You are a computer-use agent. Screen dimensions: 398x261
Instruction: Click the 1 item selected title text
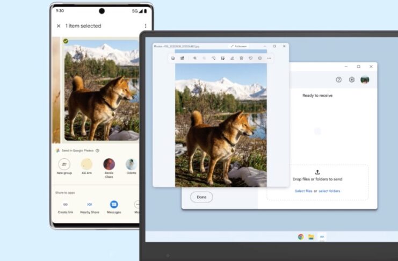tap(83, 26)
